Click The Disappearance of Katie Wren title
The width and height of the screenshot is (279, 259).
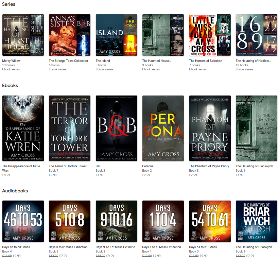21,168
